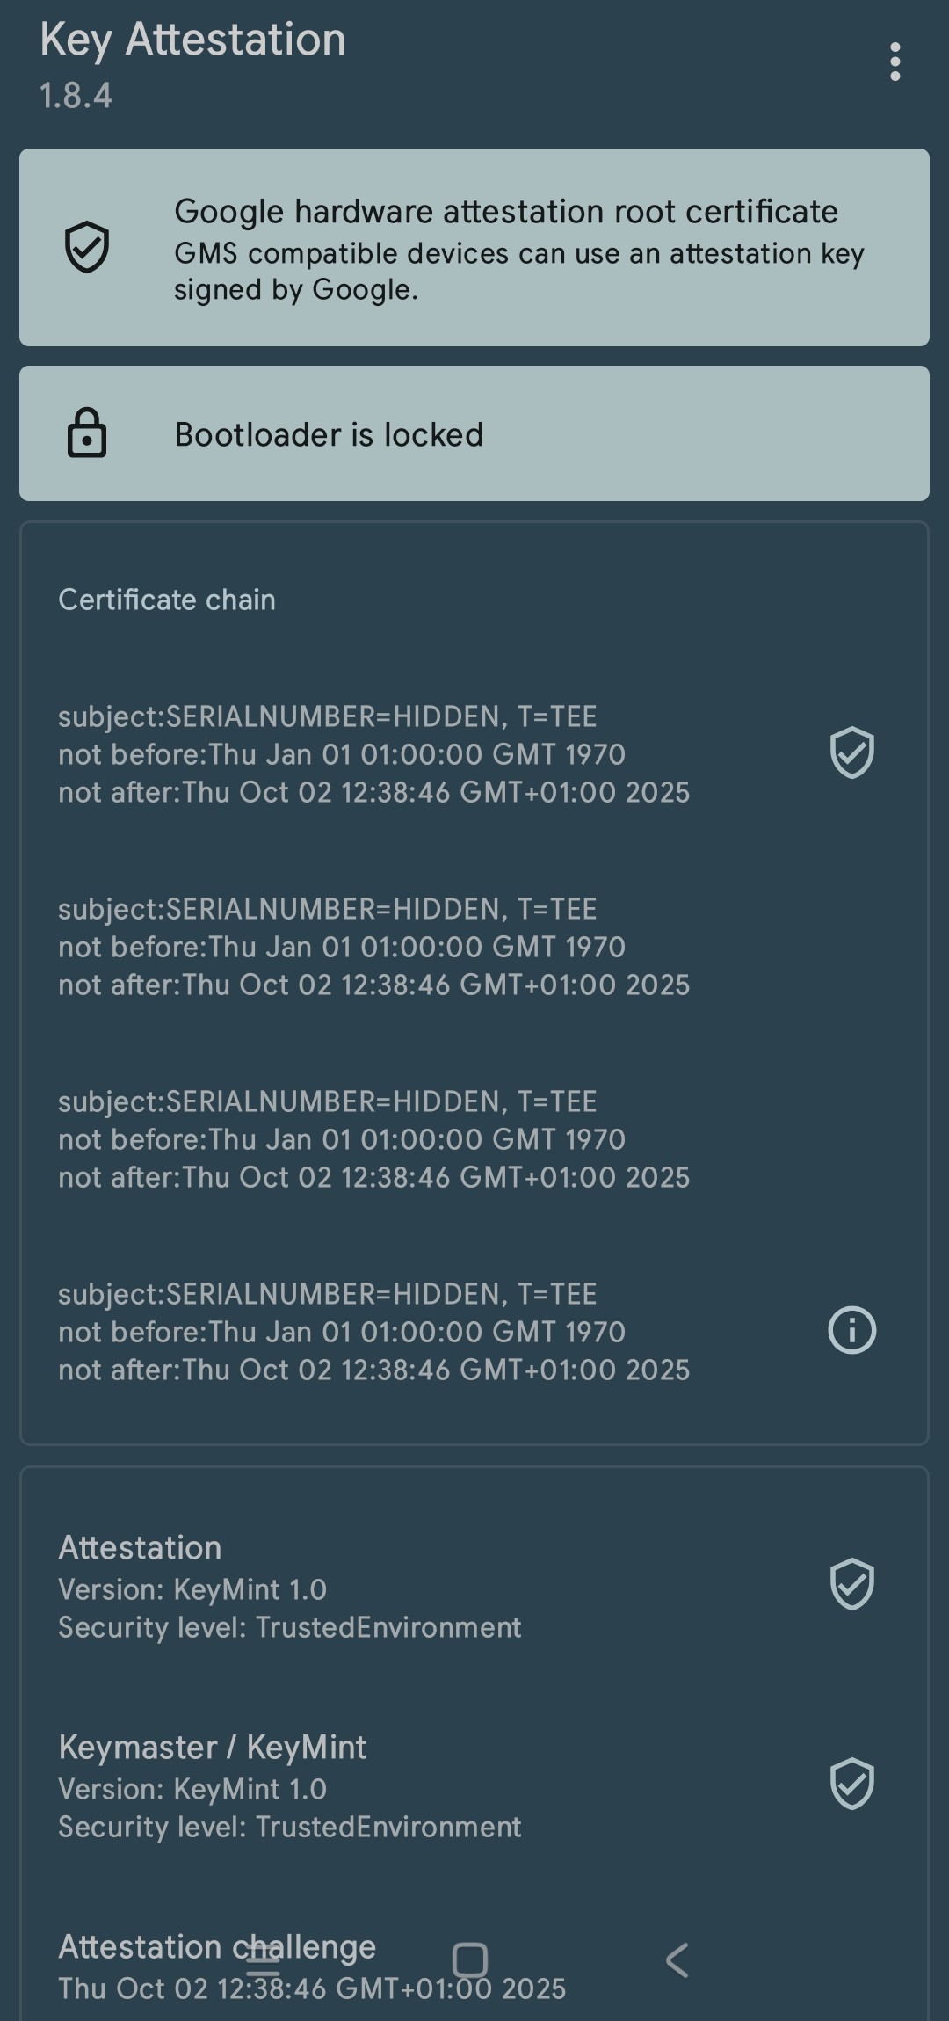Tap the shield icon in Attestation row
This screenshot has height=2021, width=949.
point(851,1585)
